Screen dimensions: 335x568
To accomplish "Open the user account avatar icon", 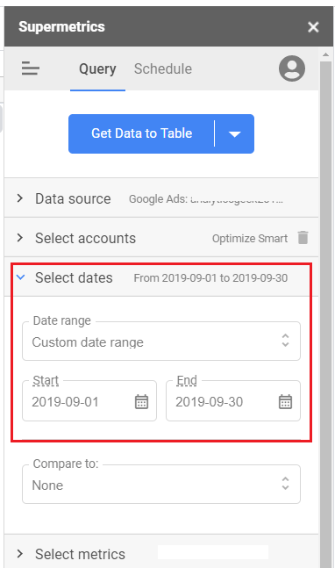I will tap(291, 68).
